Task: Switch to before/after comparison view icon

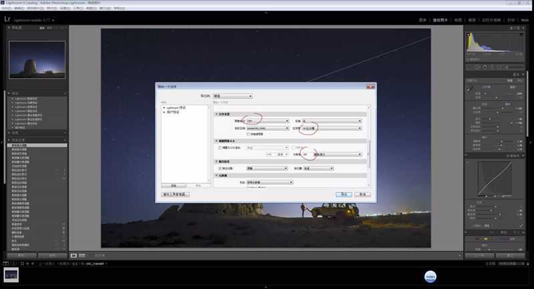Action: [82, 256]
